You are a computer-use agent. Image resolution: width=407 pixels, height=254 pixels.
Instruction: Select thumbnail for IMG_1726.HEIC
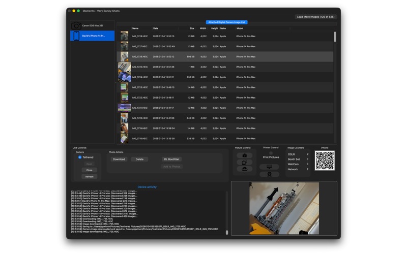(x=124, y=56)
